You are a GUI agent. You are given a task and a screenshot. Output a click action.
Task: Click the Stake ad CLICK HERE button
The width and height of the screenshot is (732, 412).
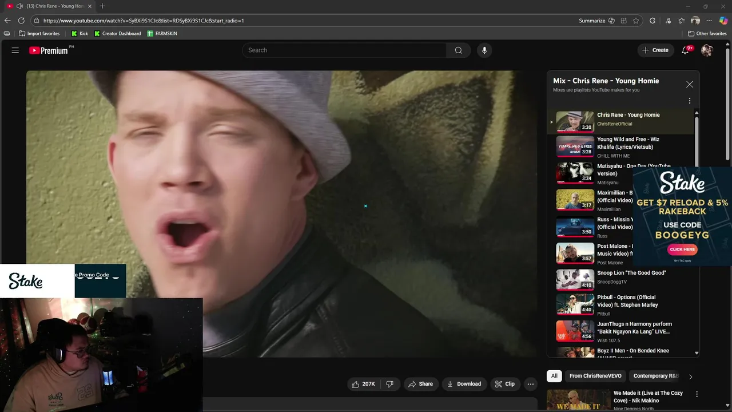coord(682,249)
